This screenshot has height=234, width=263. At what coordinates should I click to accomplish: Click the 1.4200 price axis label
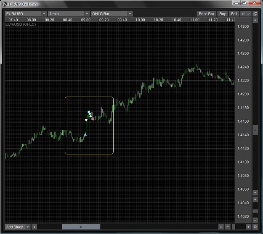(x=243, y=94)
